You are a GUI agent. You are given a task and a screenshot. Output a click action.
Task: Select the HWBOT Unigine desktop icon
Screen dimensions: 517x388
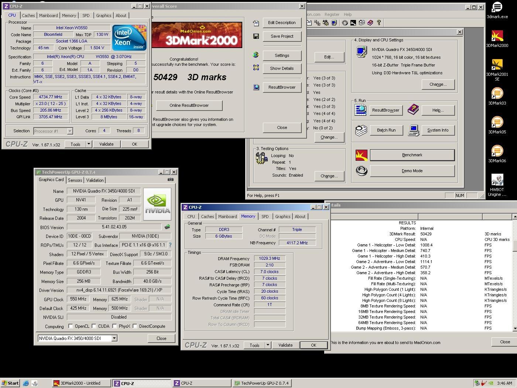point(497,185)
